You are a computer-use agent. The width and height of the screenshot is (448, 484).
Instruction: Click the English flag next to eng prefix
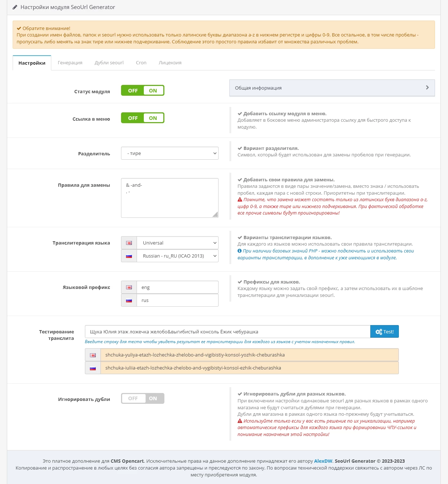pyautogui.click(x=129, y=288)
